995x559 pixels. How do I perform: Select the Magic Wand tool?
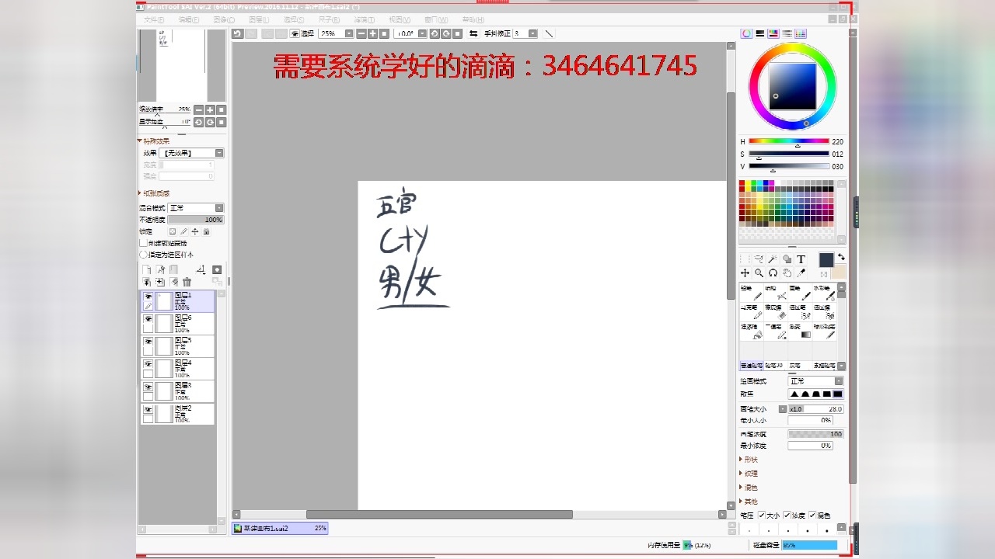(x=773, y=259)
